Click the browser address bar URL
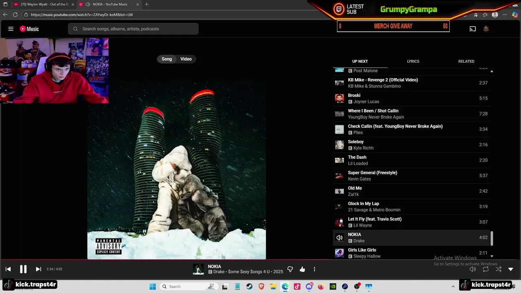 click(81, 15)
